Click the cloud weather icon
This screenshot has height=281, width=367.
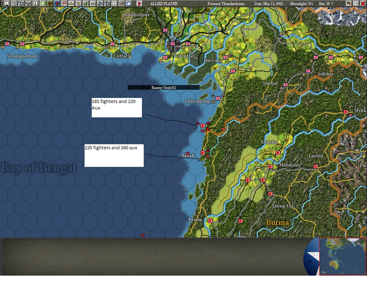click(129, 3)
